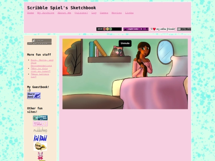Click the Scribble Spiel's Sketchbook title
This screenshot has width=215, height=161.
(62, 8)
